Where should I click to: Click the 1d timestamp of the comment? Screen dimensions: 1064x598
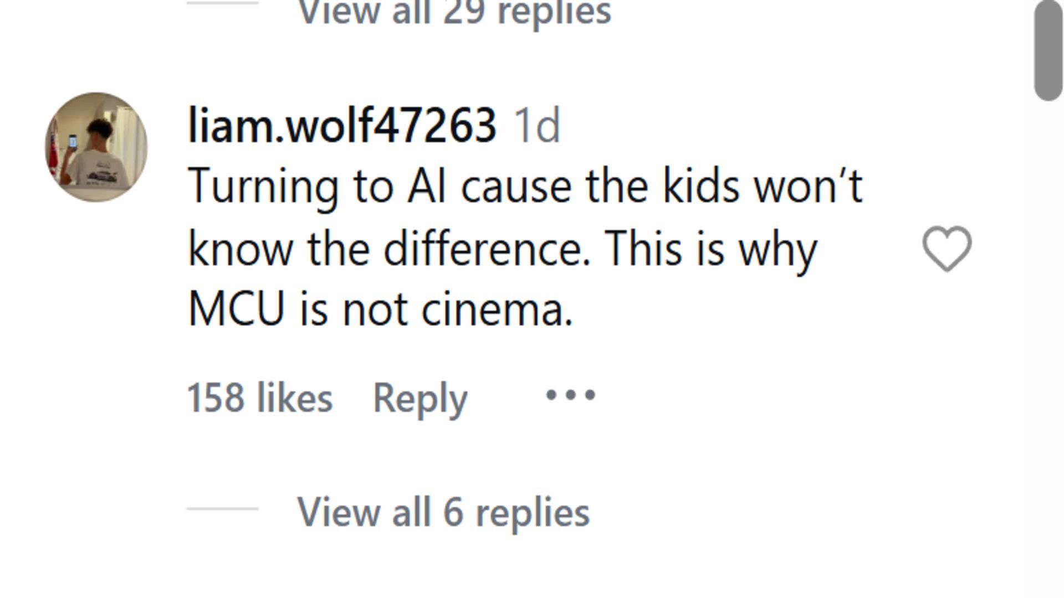tap(537, 126)
